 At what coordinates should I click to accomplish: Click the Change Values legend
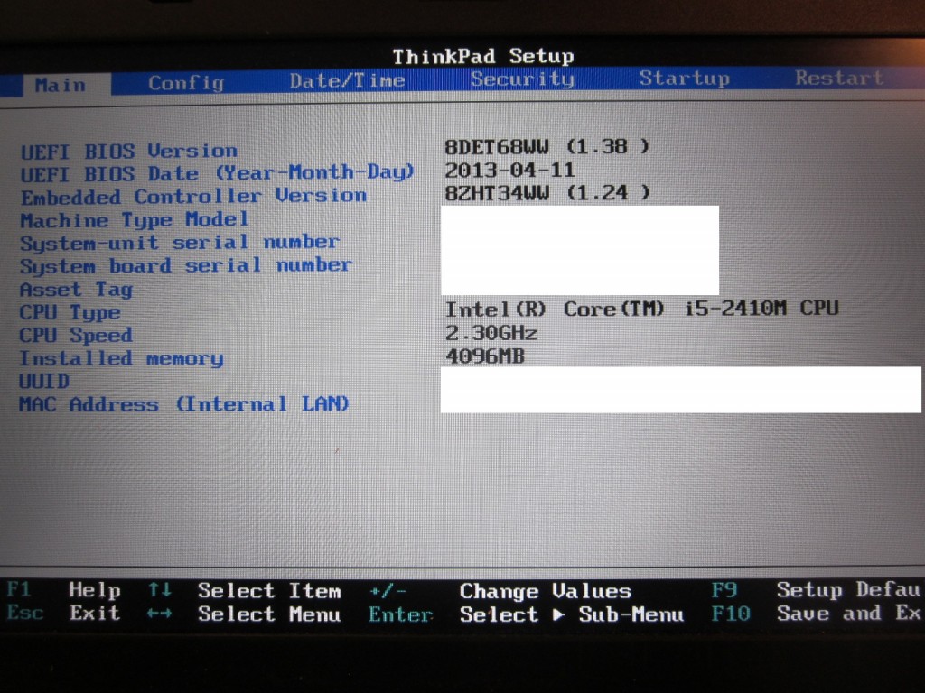click(x=546, y=591)
